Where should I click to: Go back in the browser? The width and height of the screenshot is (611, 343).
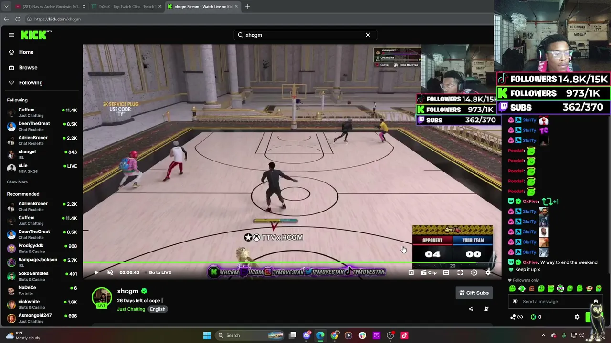tap(6, 19)
